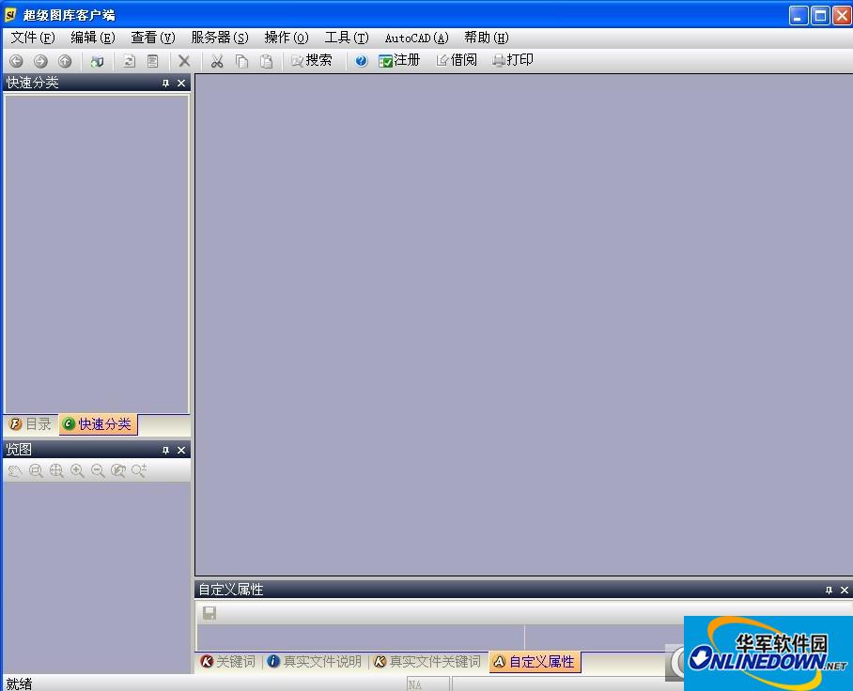Open the 服务器(S) menu
This screenshot has width=853, height=691.
pos(220,38)
